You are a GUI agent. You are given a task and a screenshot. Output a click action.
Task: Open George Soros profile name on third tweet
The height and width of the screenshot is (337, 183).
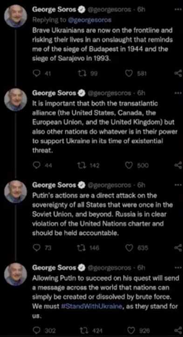click(54, 185)
